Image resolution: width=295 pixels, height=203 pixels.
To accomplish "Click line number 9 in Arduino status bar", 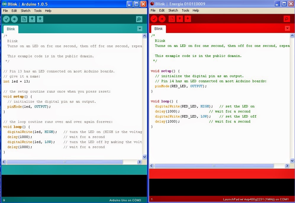I will (x=4, y=200).
